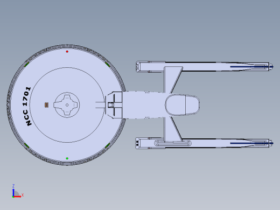Select the bridge dome at saucer center
The width and height of the screenshot is (280, 210).
(67, 105)
